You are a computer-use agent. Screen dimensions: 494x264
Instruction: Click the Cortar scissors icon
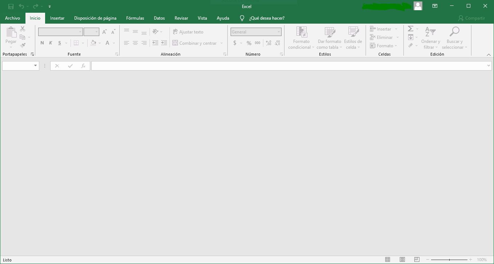(23, 29)
